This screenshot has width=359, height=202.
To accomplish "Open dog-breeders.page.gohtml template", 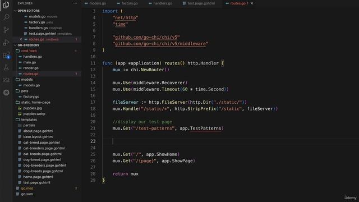I will (x=44, y=166).
